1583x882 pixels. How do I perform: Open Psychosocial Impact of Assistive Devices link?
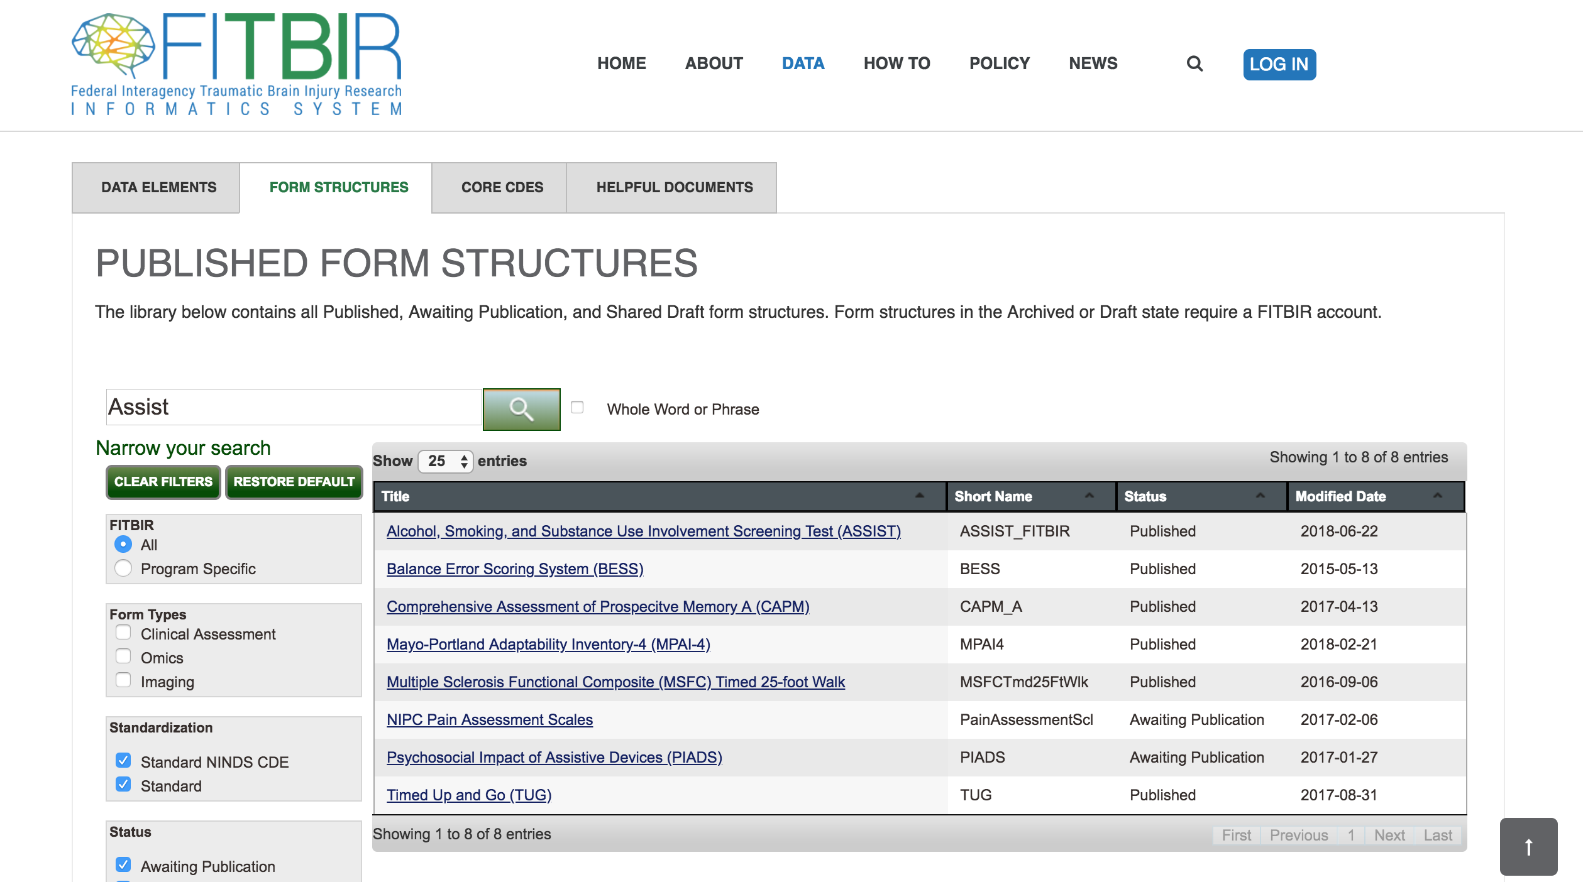pyautogui.click(x=554, y=758)
